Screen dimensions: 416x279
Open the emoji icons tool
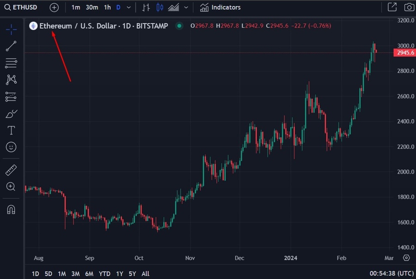coord(11,147)
